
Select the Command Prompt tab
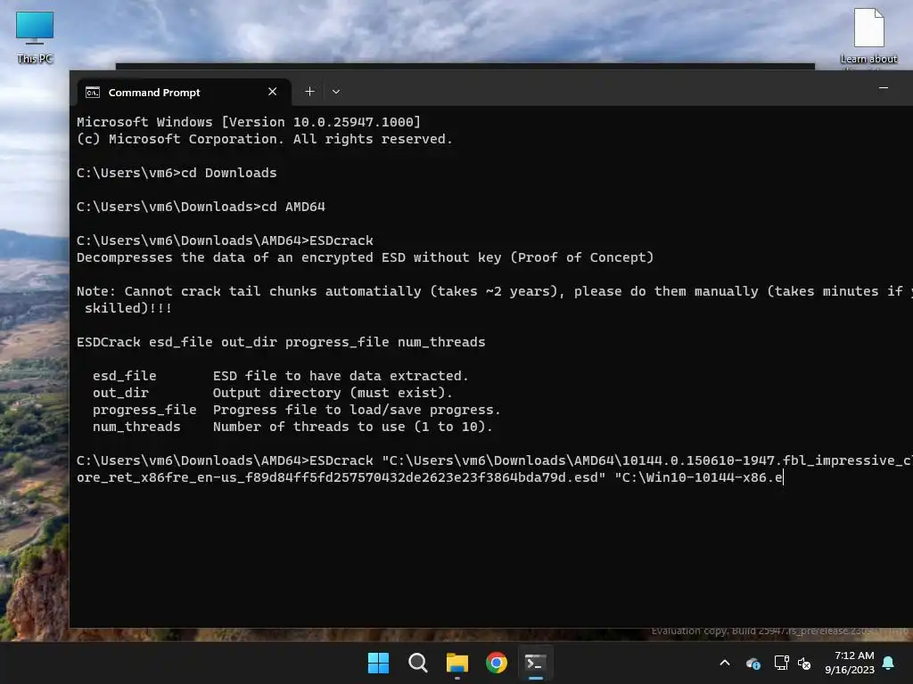tap(184, 93)
